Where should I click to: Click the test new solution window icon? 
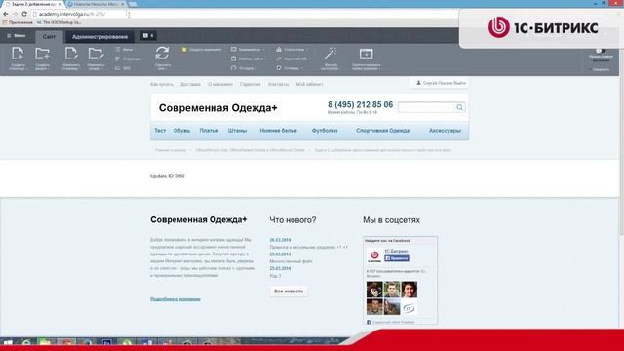[x=367, y=54]
